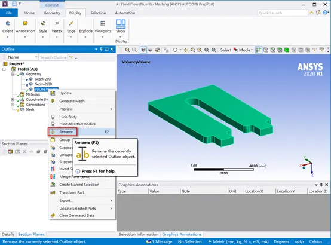Collapse the Model (A3) tree node

click(x=4, y=69)
